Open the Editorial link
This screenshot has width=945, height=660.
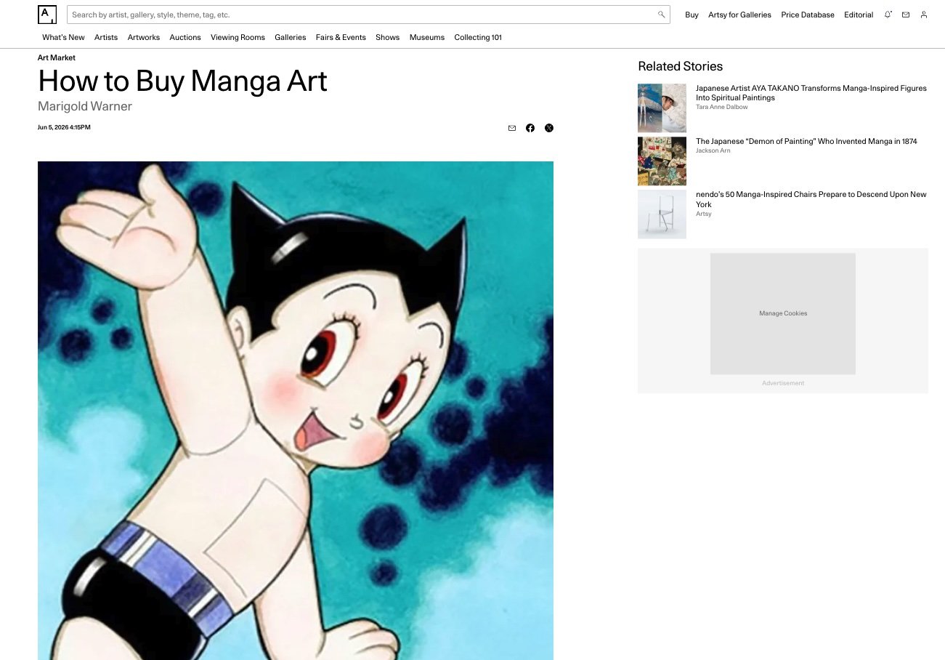coord(859,15)
